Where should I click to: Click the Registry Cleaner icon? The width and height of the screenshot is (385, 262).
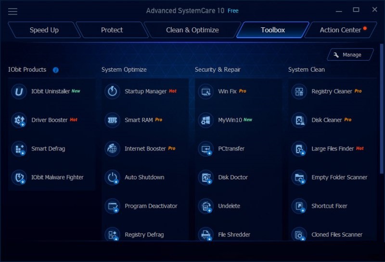(x=299, y=91)
